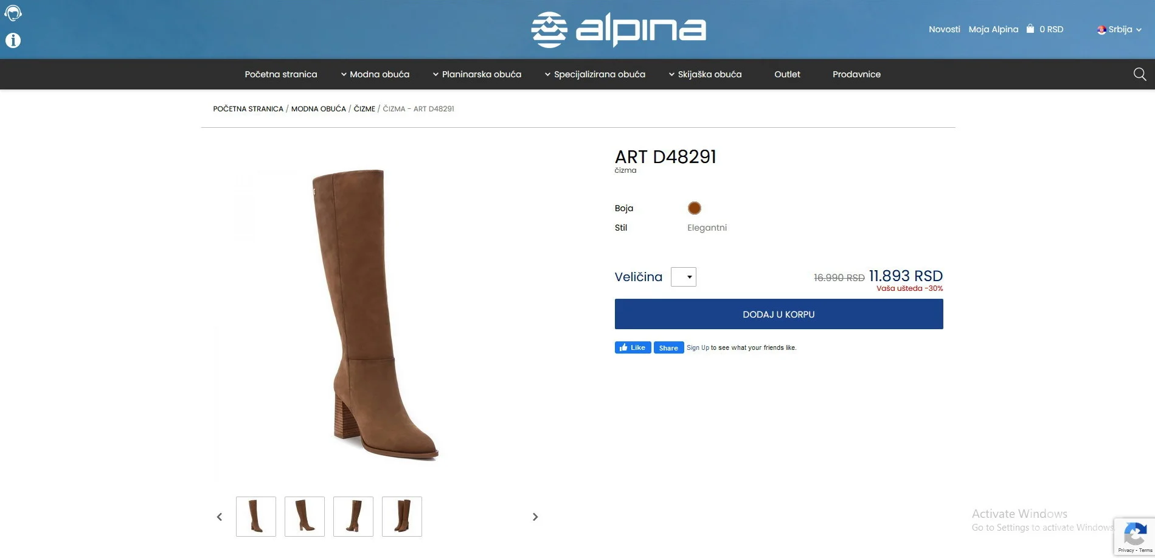Click the Facebook Share button
This screenshot has width=1155, height=558.
click(668, 347)
